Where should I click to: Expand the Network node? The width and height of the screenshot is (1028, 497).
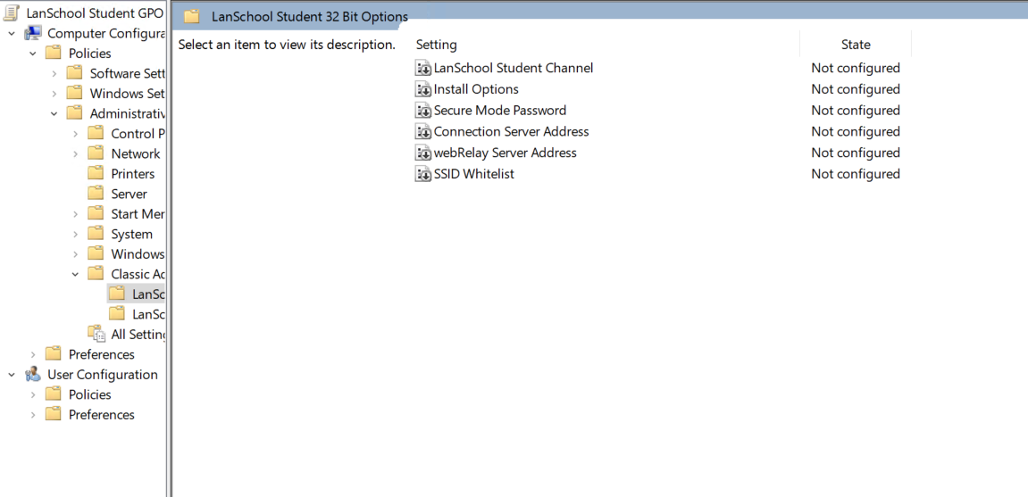75,153
